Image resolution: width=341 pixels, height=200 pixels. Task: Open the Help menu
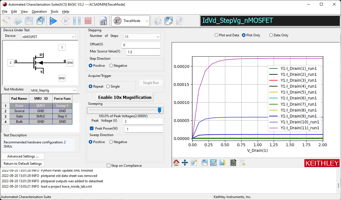(66, 12)
